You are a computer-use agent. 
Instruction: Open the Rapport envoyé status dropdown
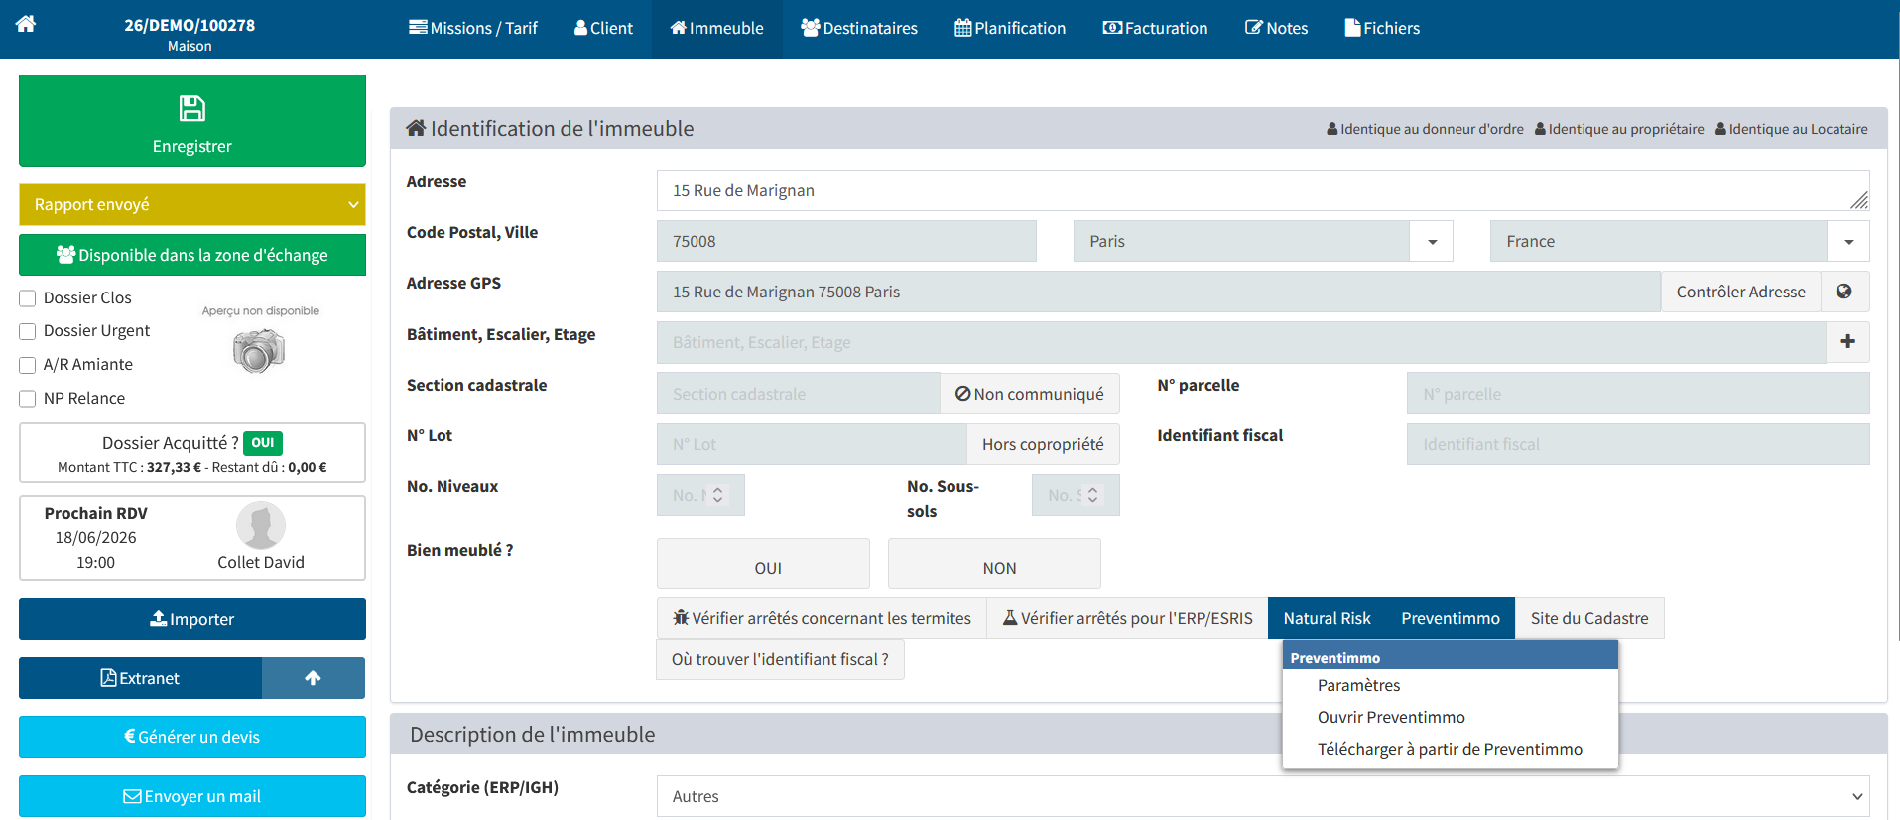(x=192, y=204)
